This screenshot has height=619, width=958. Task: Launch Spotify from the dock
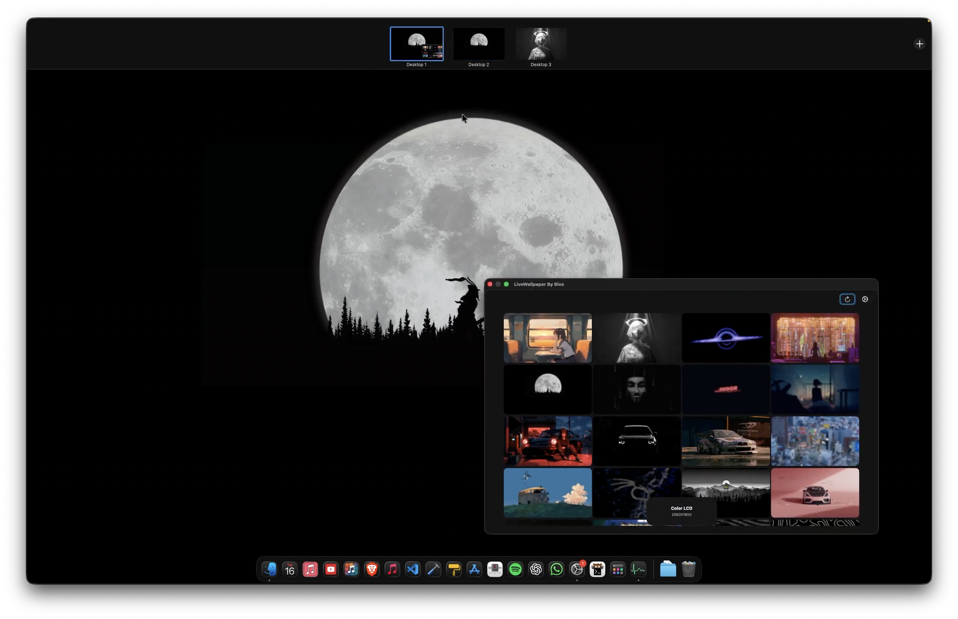pyautogui.click(x=516, y=569)
